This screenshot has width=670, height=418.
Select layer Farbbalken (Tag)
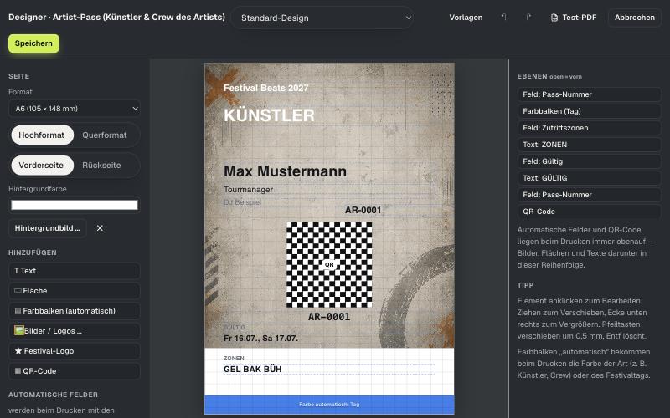click(590, 111)
